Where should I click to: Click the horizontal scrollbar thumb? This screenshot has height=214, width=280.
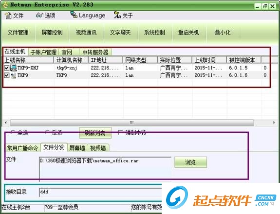(132, 123)
